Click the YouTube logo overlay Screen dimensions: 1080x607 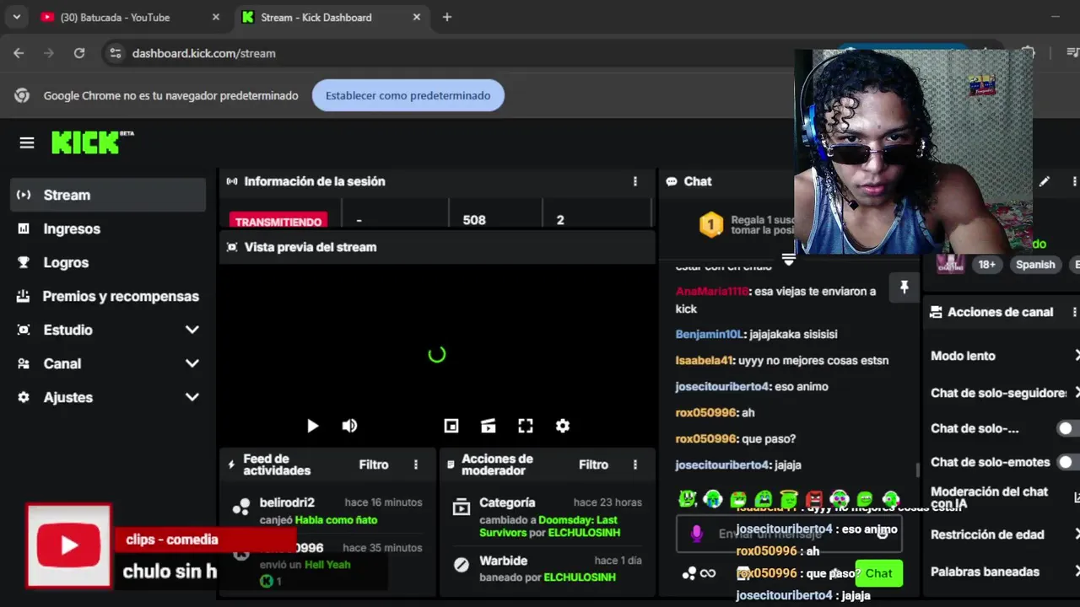coord(69,545)
